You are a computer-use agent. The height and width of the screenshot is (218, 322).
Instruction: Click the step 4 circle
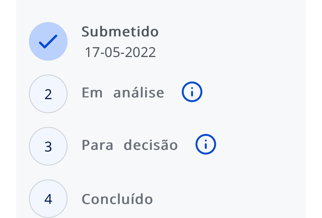(x=48, y=199)
